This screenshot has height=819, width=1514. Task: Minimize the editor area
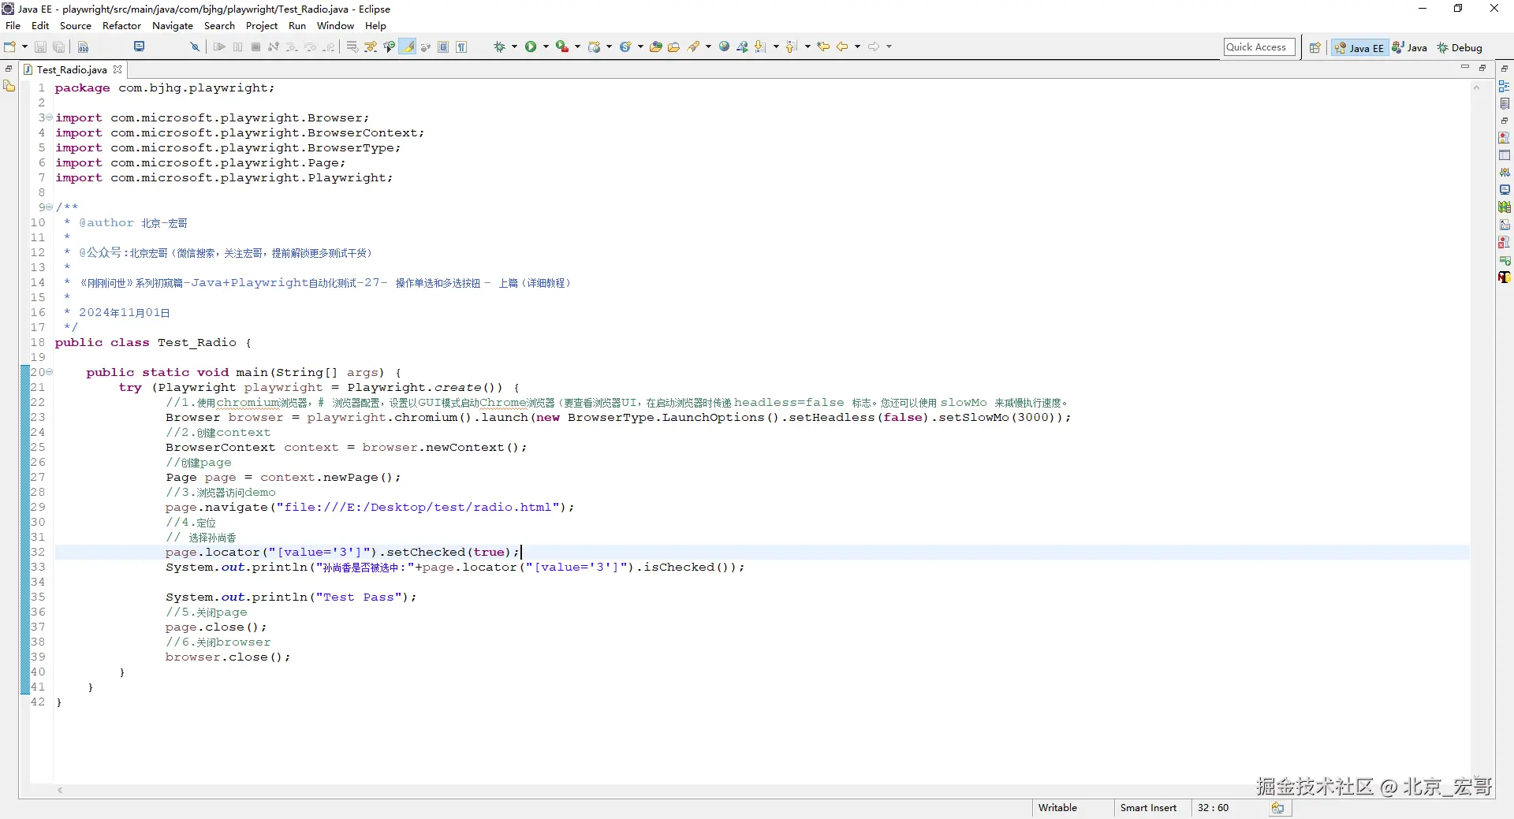point(1465,68)
